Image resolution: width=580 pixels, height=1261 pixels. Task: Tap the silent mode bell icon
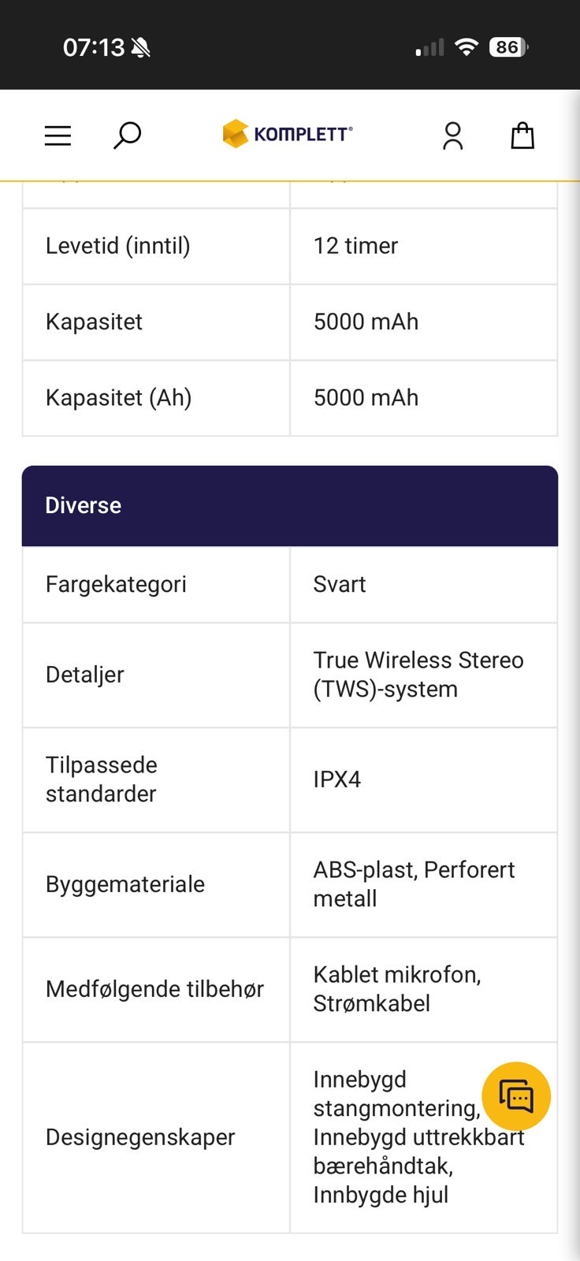[x=141, y=48]
